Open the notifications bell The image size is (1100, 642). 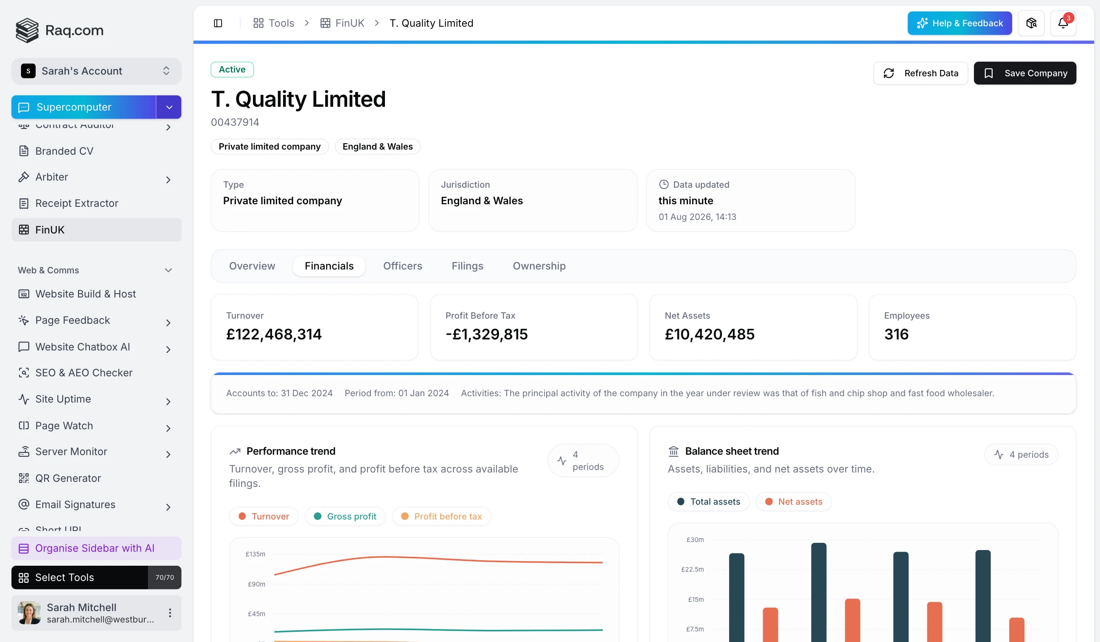[1063, 23]
